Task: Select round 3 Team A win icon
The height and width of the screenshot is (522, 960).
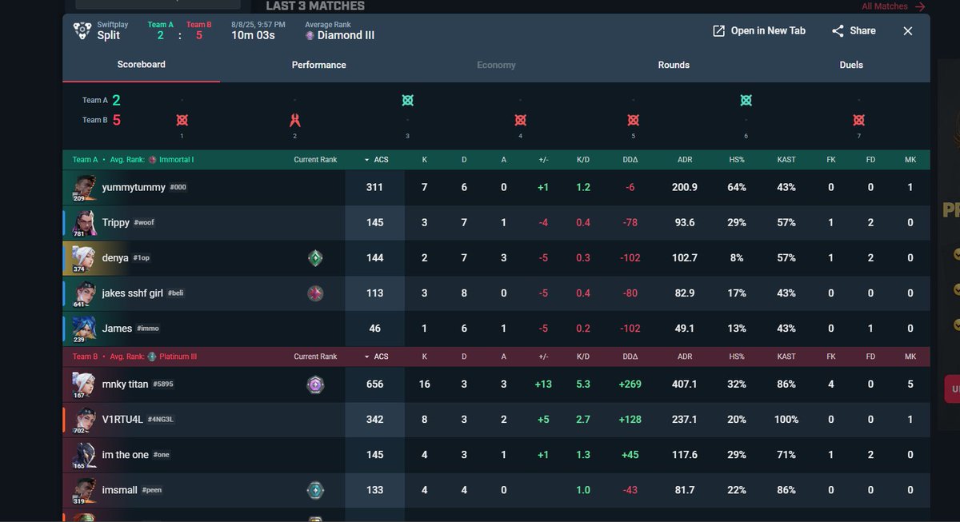Action: point(407,100)
